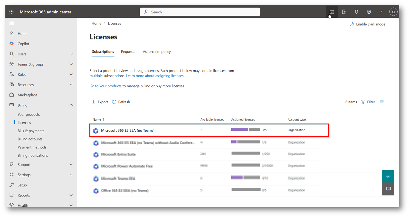This screenshot has height=218, width=410.
Task: Click the Licenses breadcrumb text
Action: [x=115, y=23]
